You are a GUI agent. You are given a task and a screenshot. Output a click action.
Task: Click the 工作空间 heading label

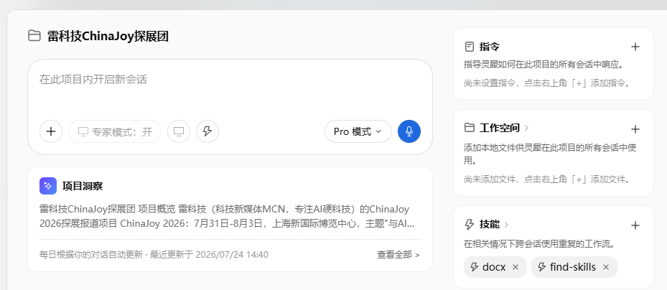tap(500, 128)
